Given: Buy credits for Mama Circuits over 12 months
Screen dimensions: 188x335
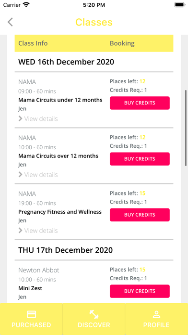Looking at the screenshot, I should pos(140,159).
